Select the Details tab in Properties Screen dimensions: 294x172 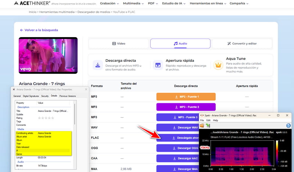pos(54,96)
